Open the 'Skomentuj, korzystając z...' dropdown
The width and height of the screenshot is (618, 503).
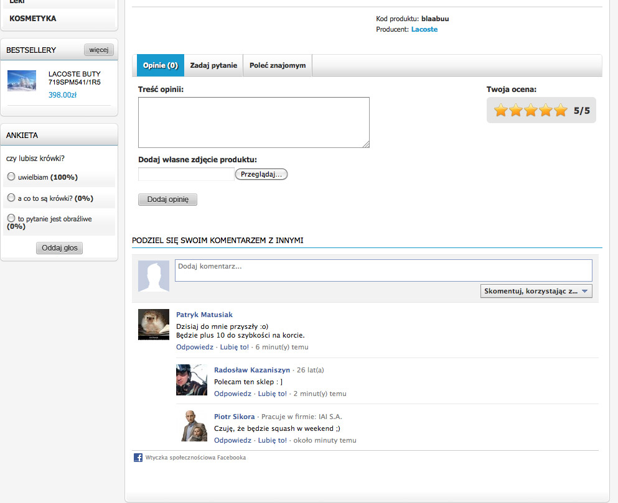coord(536,291)
